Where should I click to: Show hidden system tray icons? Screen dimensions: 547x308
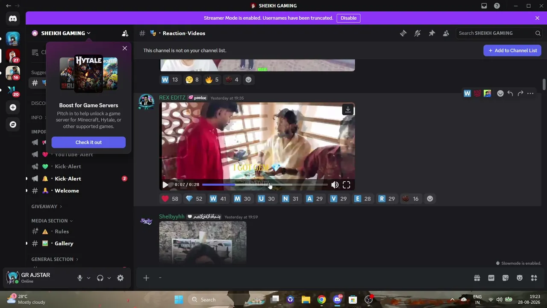(452, 299)
